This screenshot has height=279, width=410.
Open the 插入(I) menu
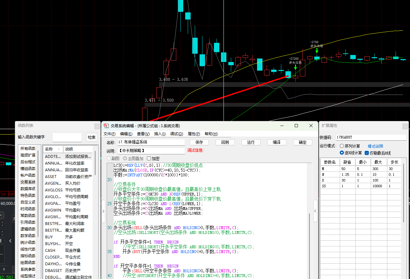pos(160,134)
